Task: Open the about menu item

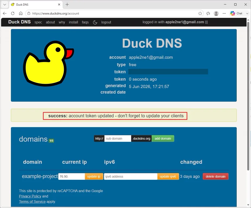Action: pos(50,22)
